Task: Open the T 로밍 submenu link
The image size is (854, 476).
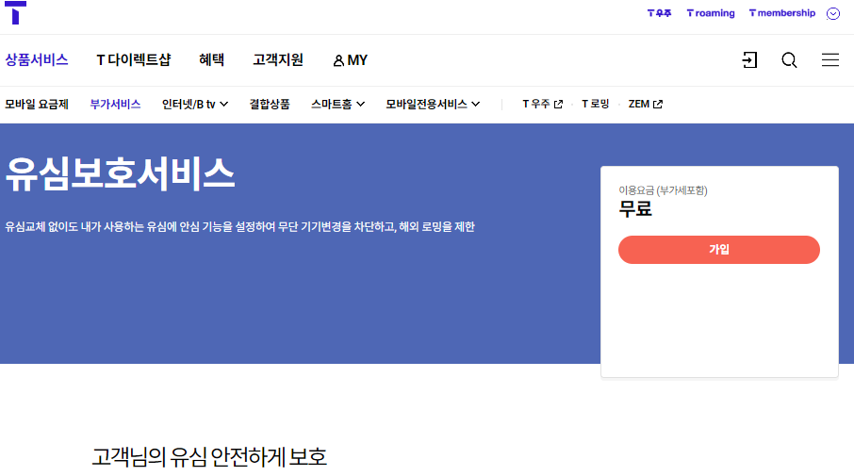Action: [596, 104]
